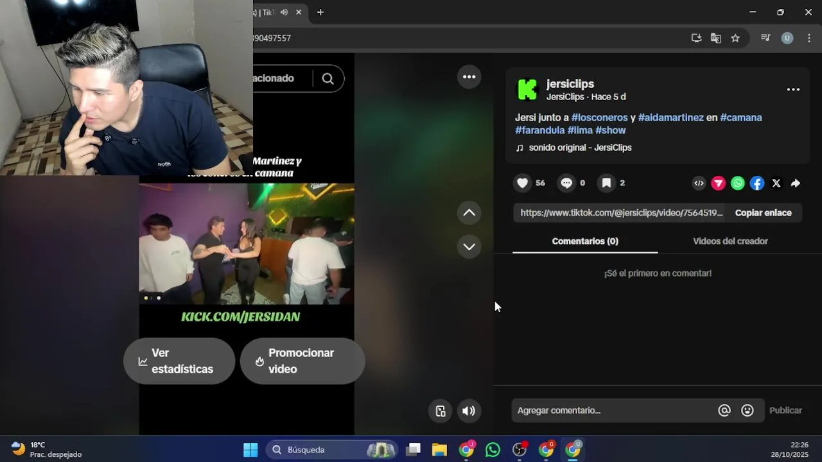Open OBS Studio from taskbar
The width and height of the screenshot is (822, 462).
coord(520,450)
